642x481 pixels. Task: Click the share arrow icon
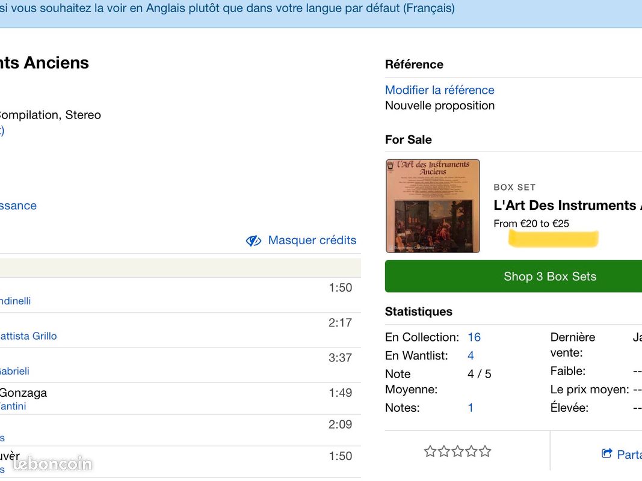coord(607,453)
